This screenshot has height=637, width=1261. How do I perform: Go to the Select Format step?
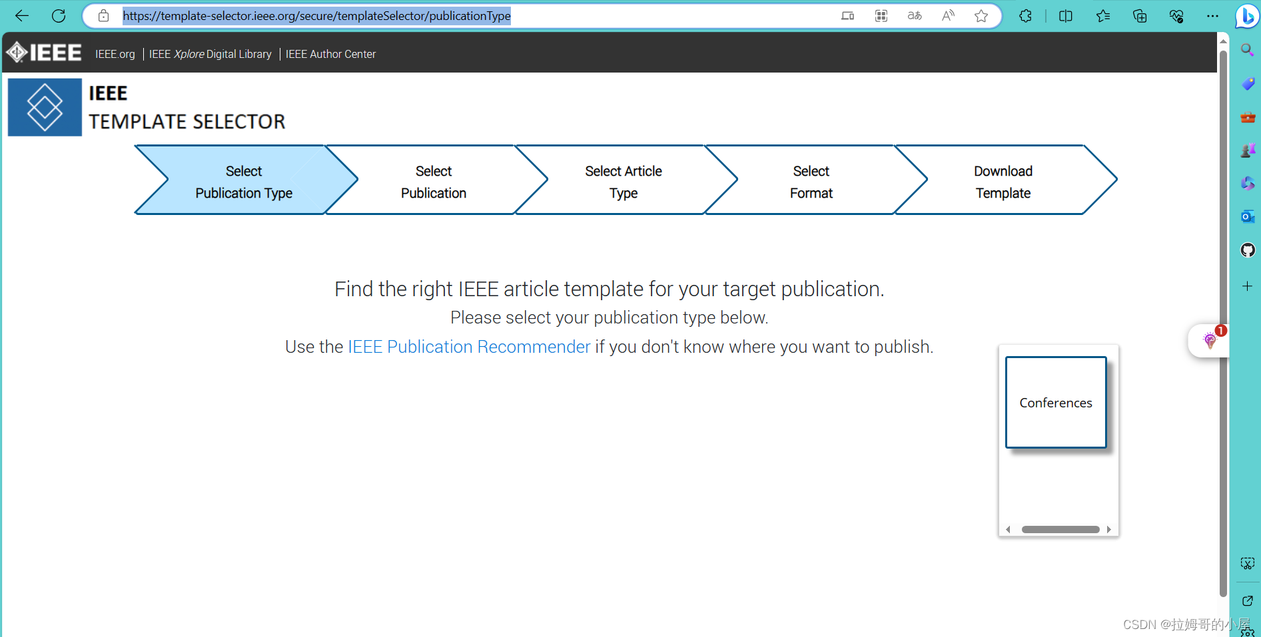coord(811,180)
